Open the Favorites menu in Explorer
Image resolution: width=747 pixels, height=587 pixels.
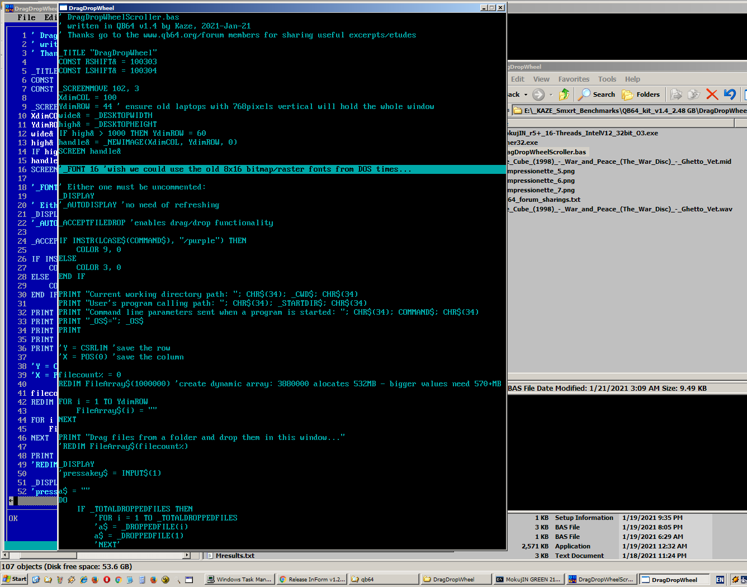(x=574, y=79)
